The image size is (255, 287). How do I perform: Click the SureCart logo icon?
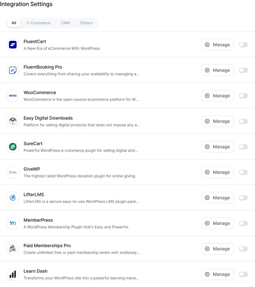13,147
